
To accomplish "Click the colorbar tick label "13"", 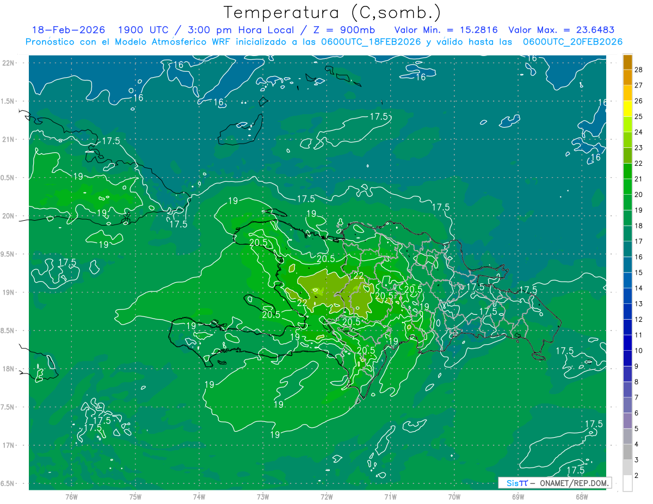I will [x=639, y=304].
